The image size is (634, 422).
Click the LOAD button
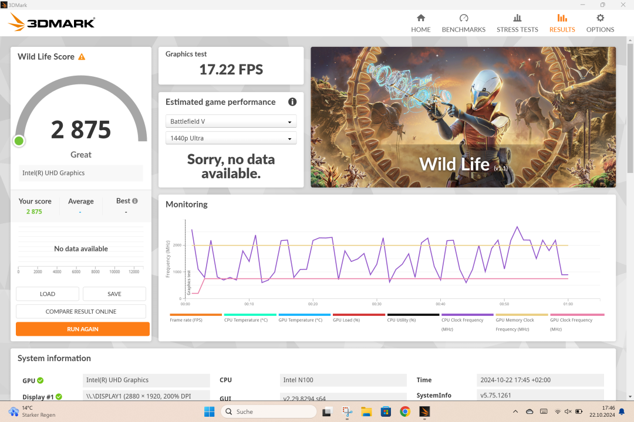(48, 294)
